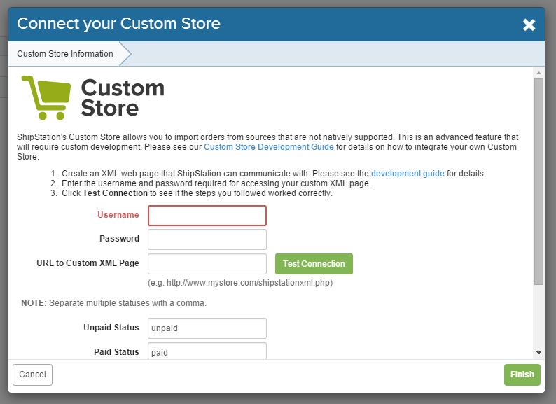Click the Username label
Screen dimensions: 556x404
[x=118, y=214]
